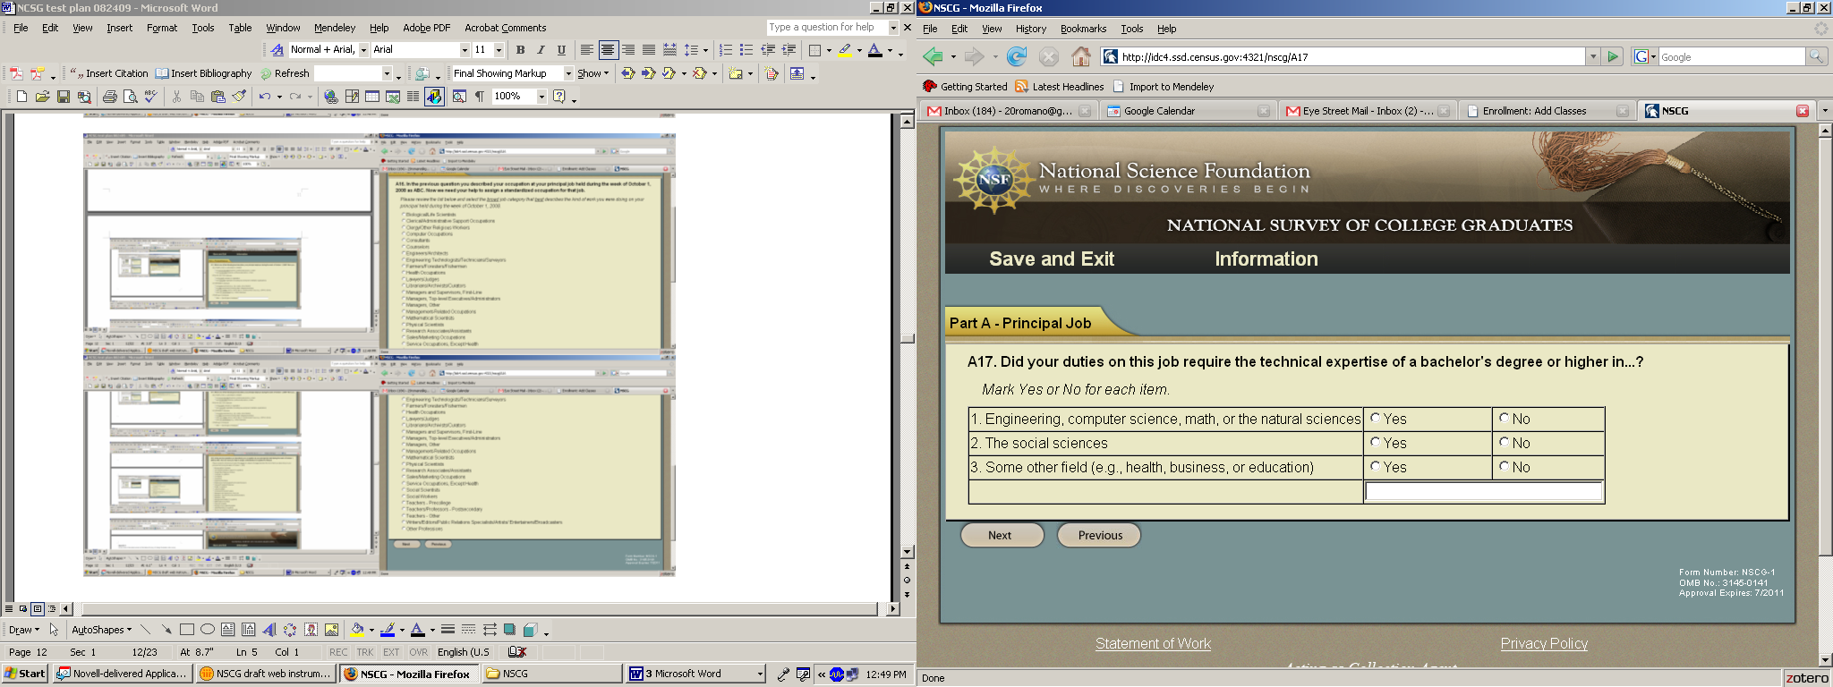Viewport: 1833px width, 687px height.
Task: Open the Firefox URL history dropdown
Action: pos(1593,57)
